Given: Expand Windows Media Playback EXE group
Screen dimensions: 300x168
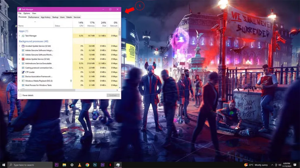Looking at the screenshot, I should point(19,81).
